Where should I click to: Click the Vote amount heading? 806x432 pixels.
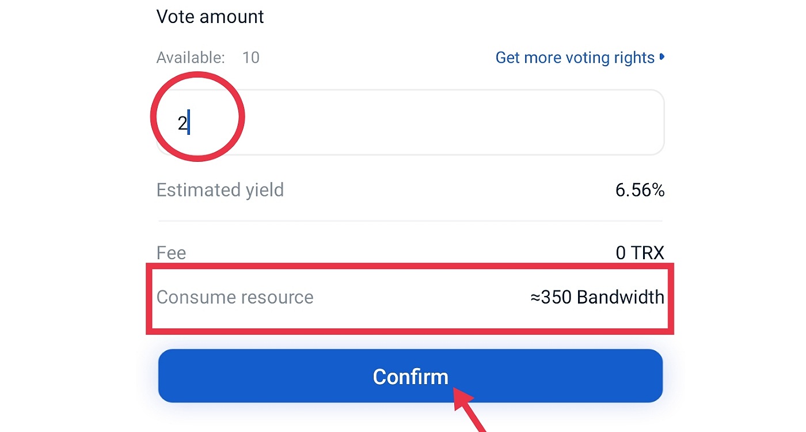pyautogui.click(x=210, y=17)
